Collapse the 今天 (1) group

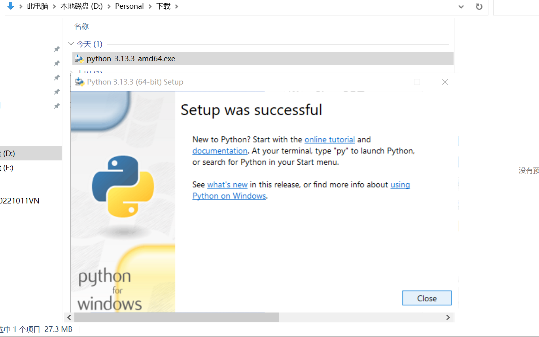click(x=71, y=44)
